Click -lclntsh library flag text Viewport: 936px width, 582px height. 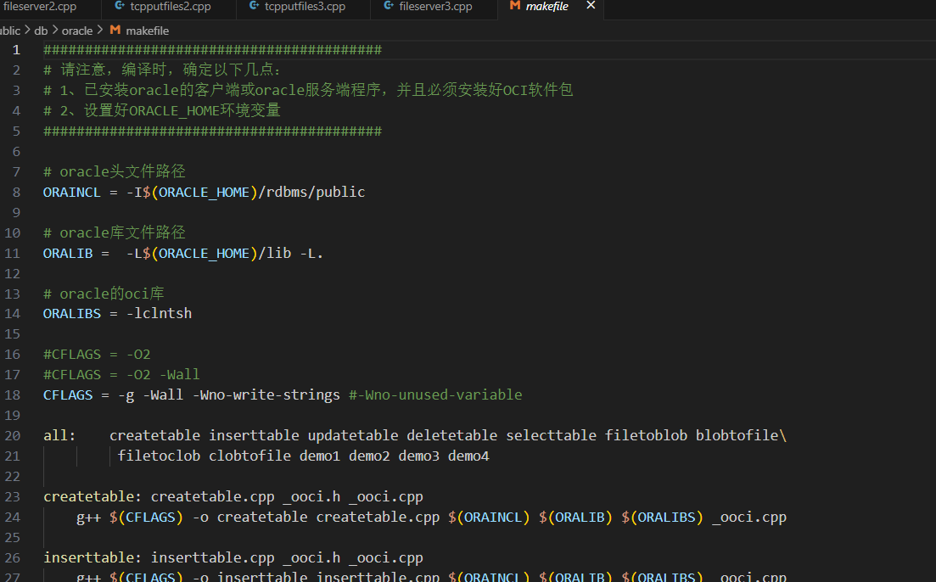coord(159,313)
